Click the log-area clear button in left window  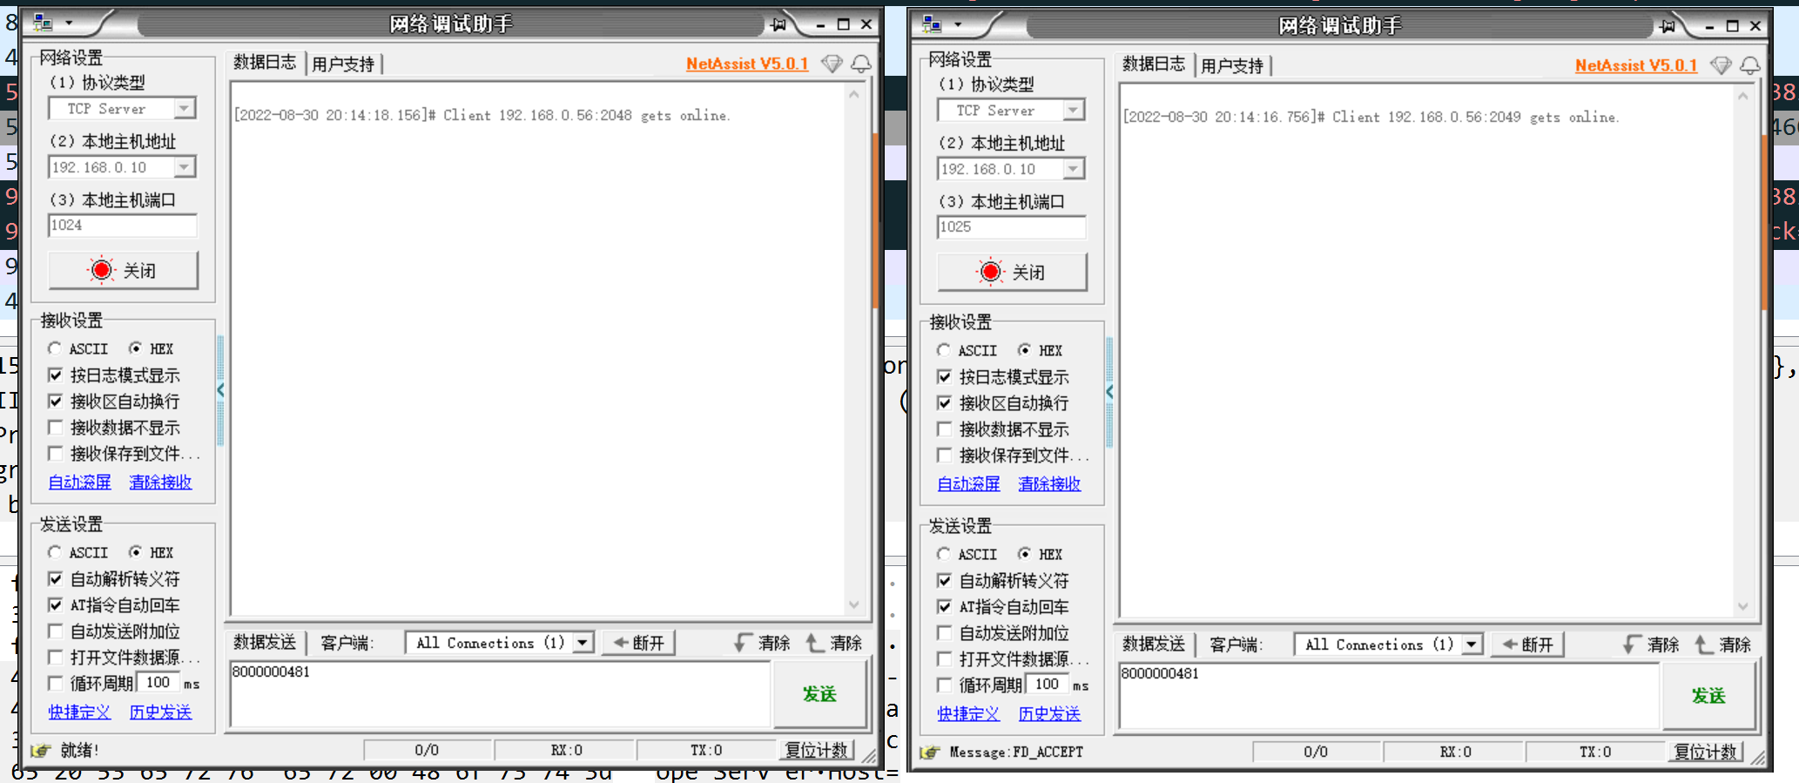834,643
